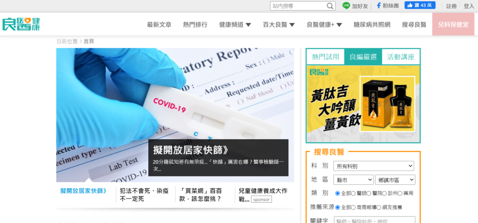Open the 黃肽吉 薑黃飲 advertisement banner
Image resolution: width=478 pixels, height=223 pixels.
(363, 104)
